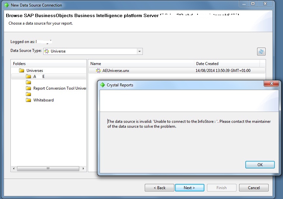Close the New Data Source Connection window
The height and width of the screenshot is (199, 283).
click(x=265, y=4)
